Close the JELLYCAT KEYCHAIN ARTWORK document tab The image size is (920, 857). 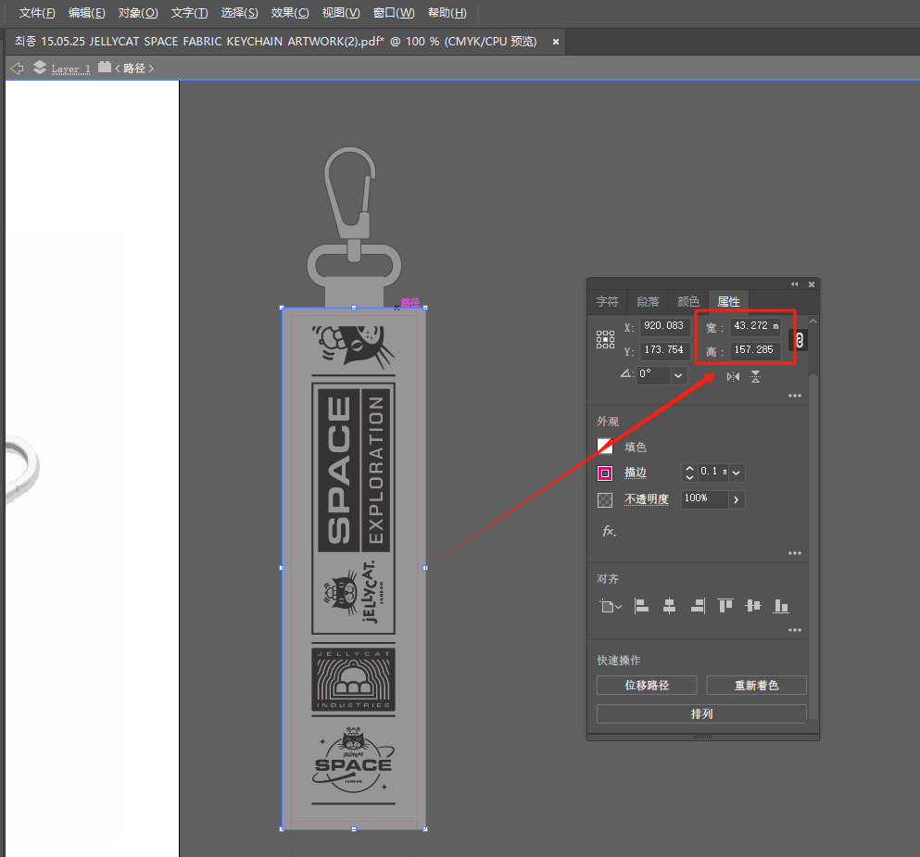[556, 42]
